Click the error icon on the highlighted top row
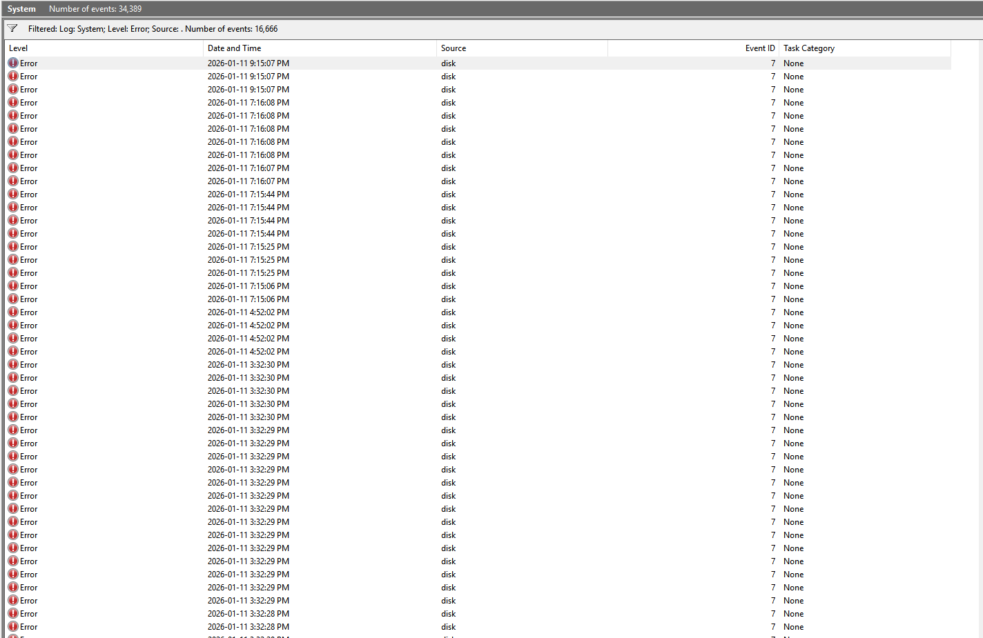 [x=13, y=63]
